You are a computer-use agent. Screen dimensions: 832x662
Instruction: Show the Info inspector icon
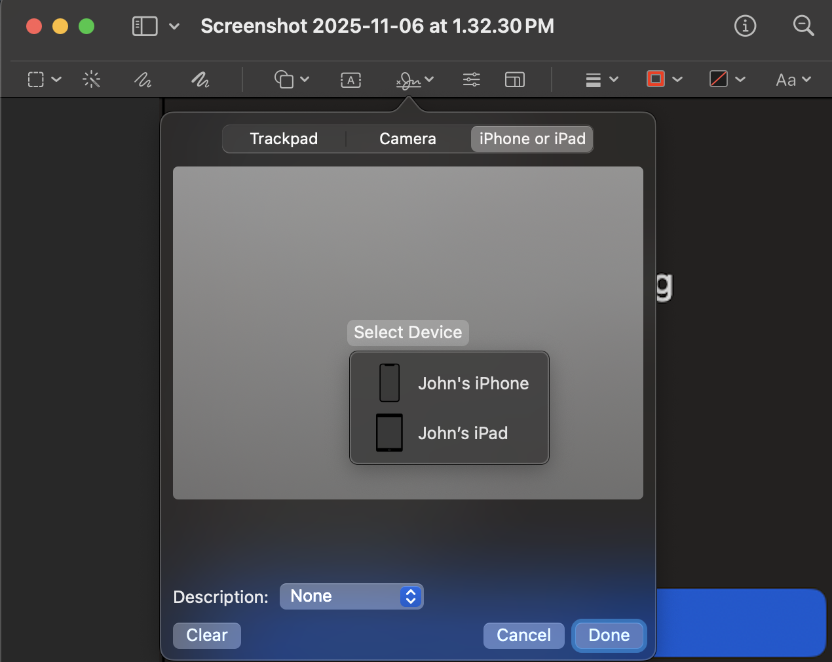click(745, 26)
